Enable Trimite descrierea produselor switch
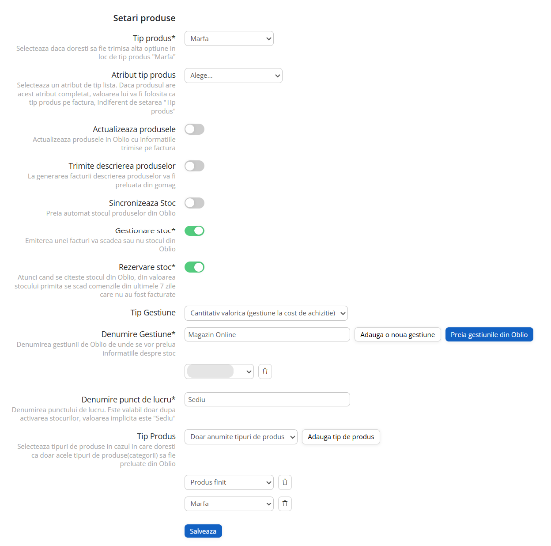Screen dimensions: 551x546 pyautogui.click(x=194, y=166)
